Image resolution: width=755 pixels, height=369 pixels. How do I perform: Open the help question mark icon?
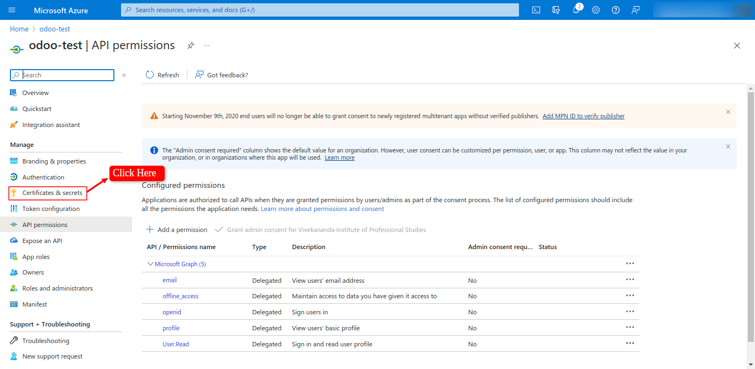[616, 10]
